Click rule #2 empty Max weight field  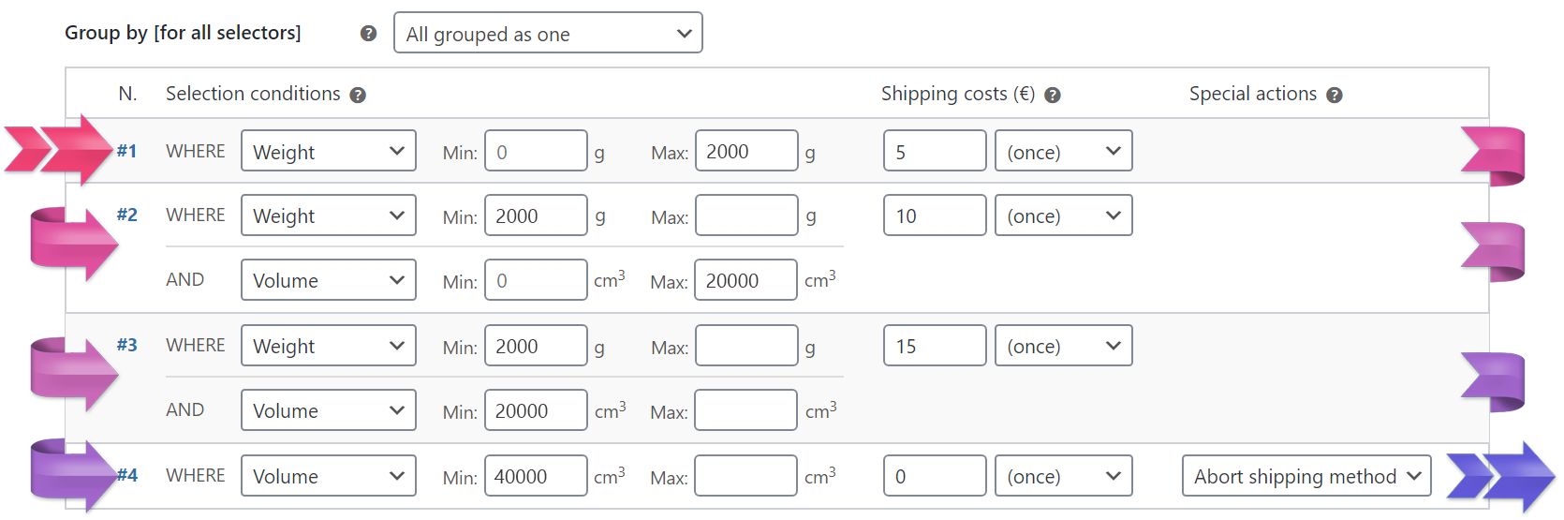pos(746,215)
